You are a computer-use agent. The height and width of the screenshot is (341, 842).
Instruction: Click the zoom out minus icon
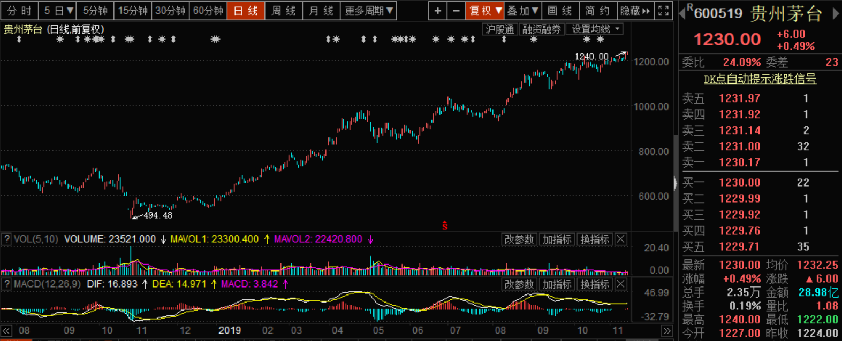(x=456, y=11)
